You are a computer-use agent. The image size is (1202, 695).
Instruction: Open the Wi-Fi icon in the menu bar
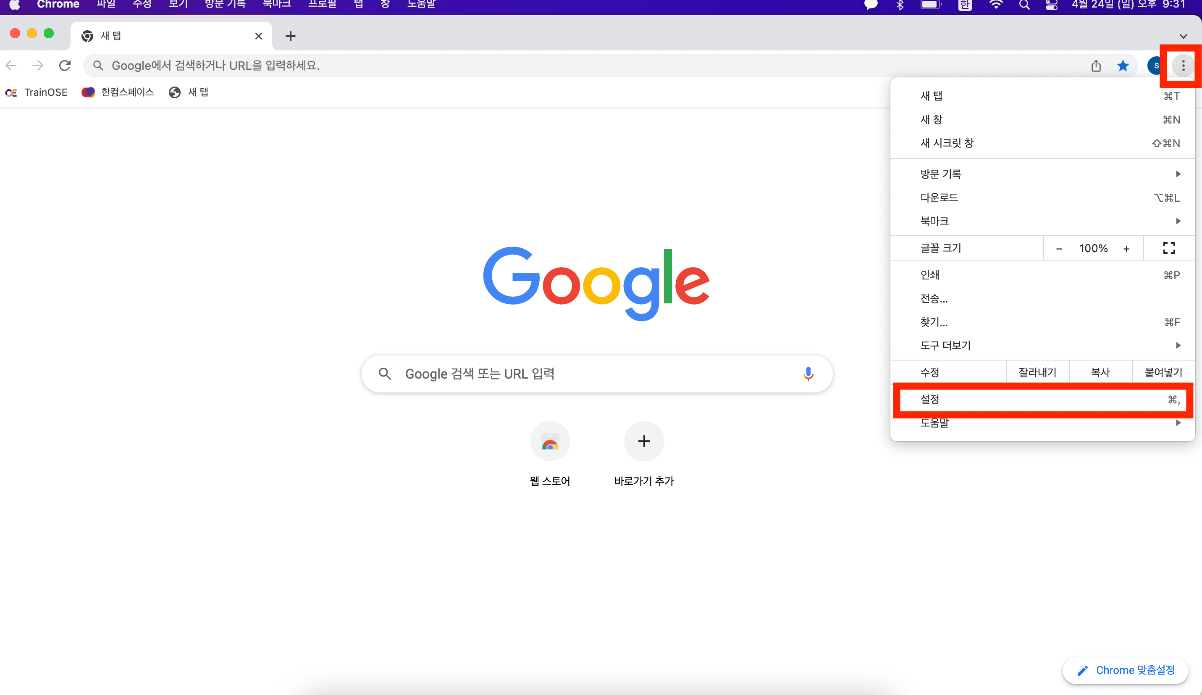coord(995,5)
